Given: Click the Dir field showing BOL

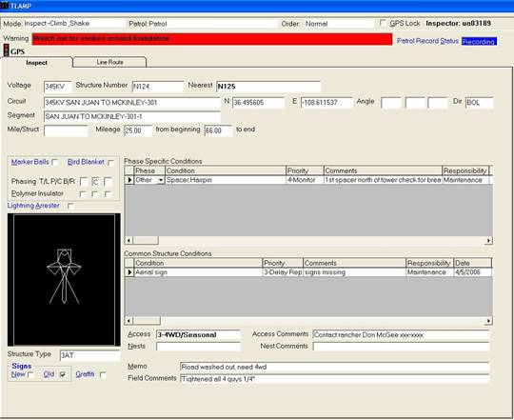Looking at the screenshot, I should [479, 103].
